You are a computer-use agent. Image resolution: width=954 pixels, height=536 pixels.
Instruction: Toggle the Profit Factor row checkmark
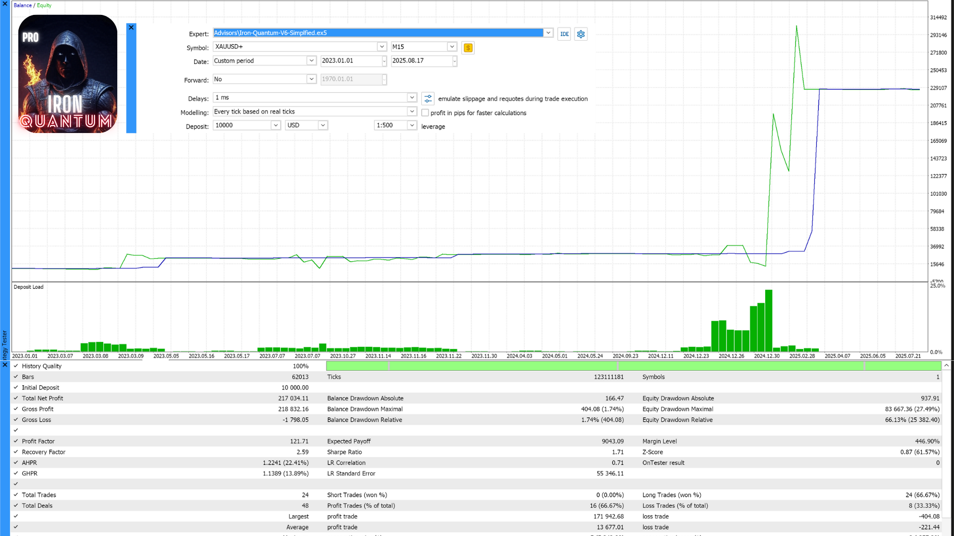tap(16, 441)
